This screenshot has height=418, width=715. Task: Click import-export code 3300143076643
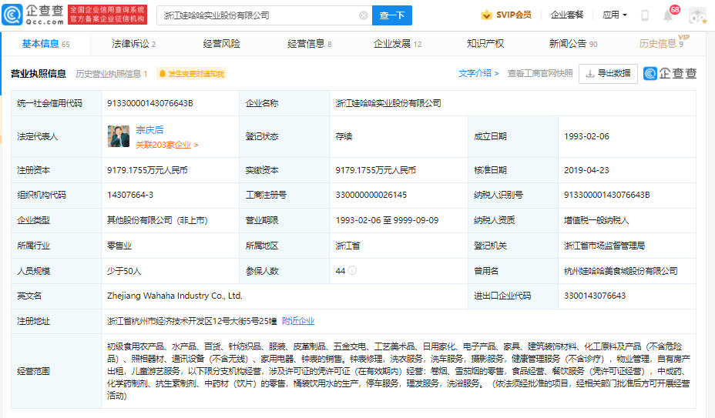tap(595, 296)
